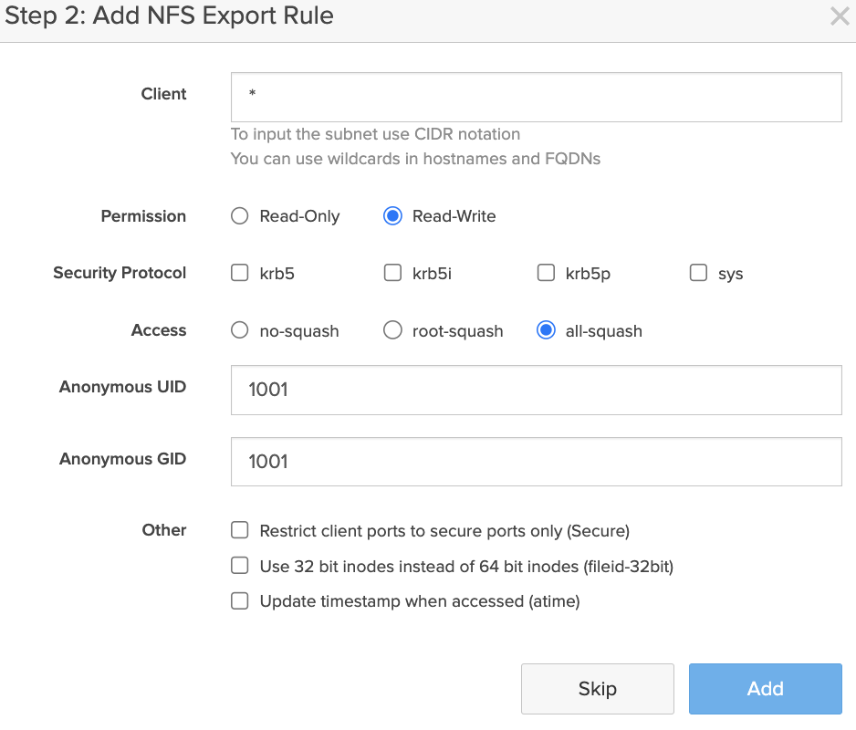This screenshot has height=730, width=856.
Task: Choose no-squash access mode
Action: (x=240, y=330)
